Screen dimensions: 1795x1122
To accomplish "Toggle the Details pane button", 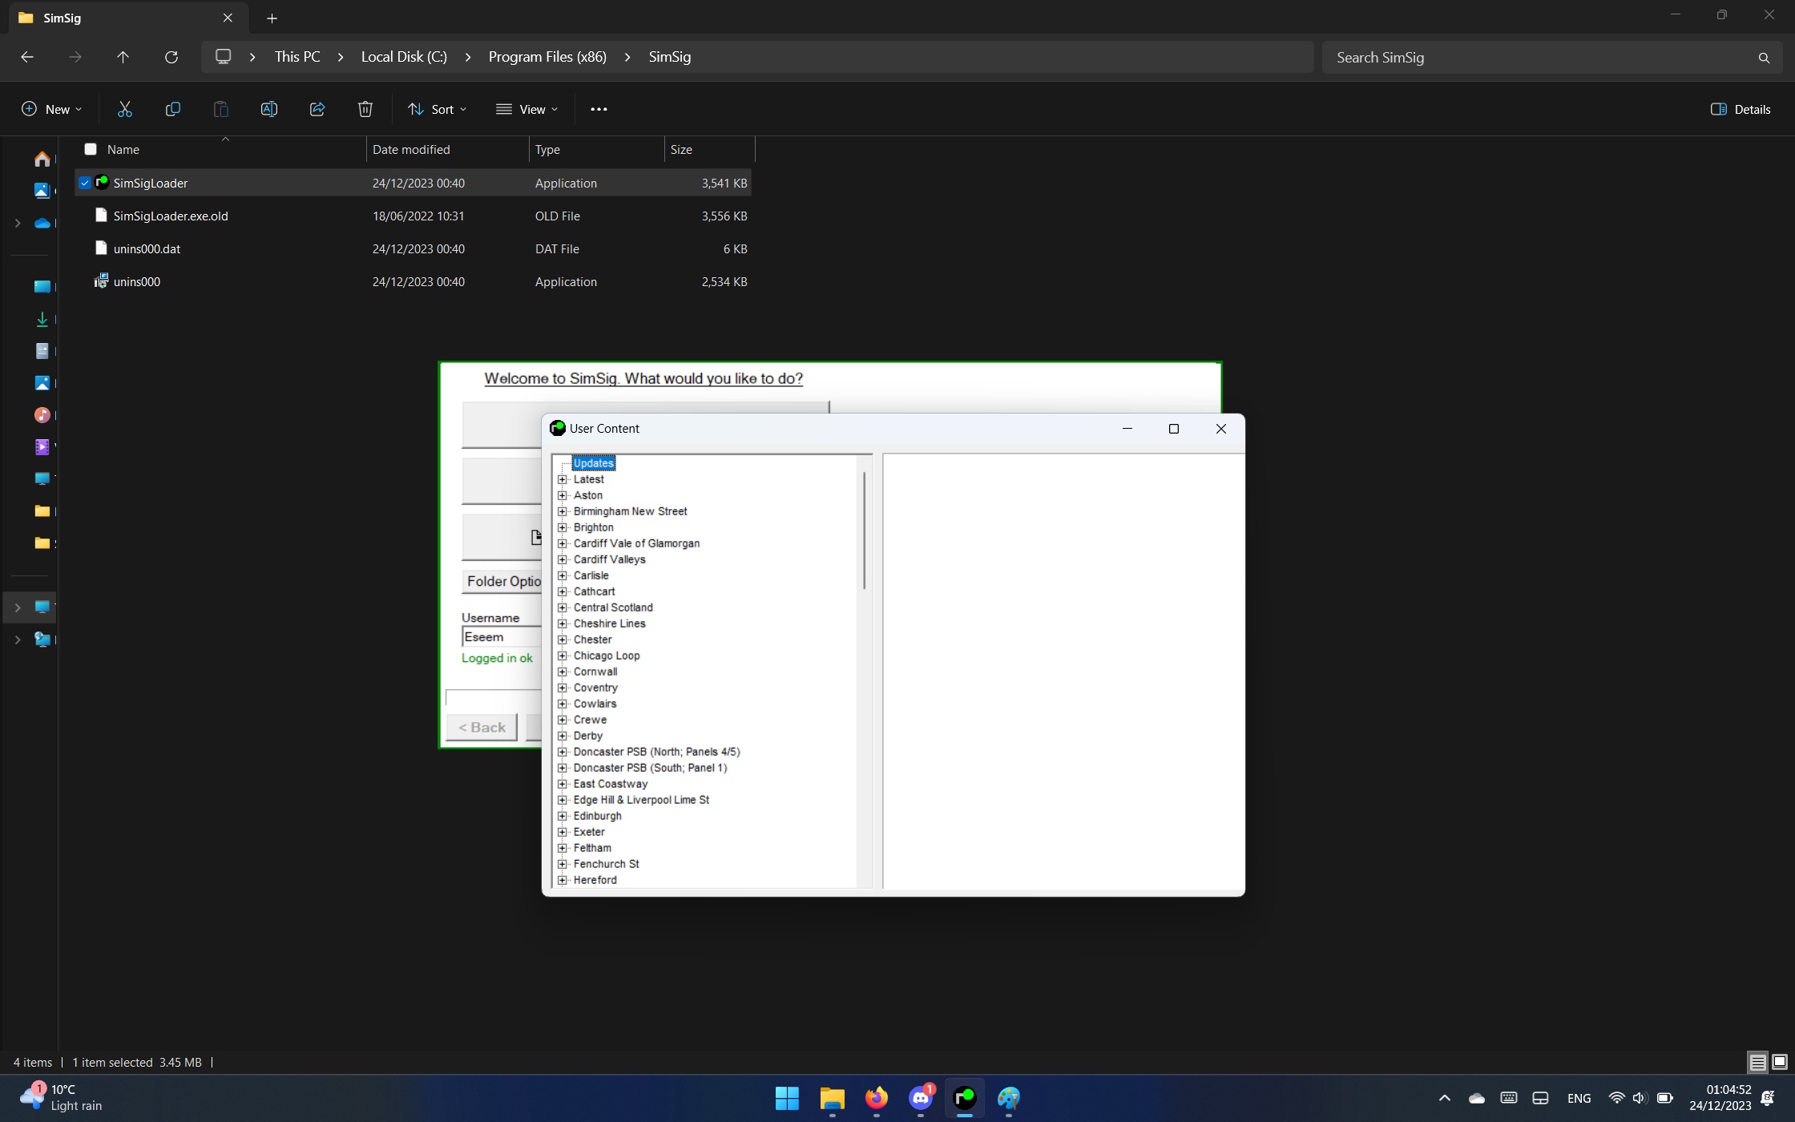I will [x=1741, y=109].
